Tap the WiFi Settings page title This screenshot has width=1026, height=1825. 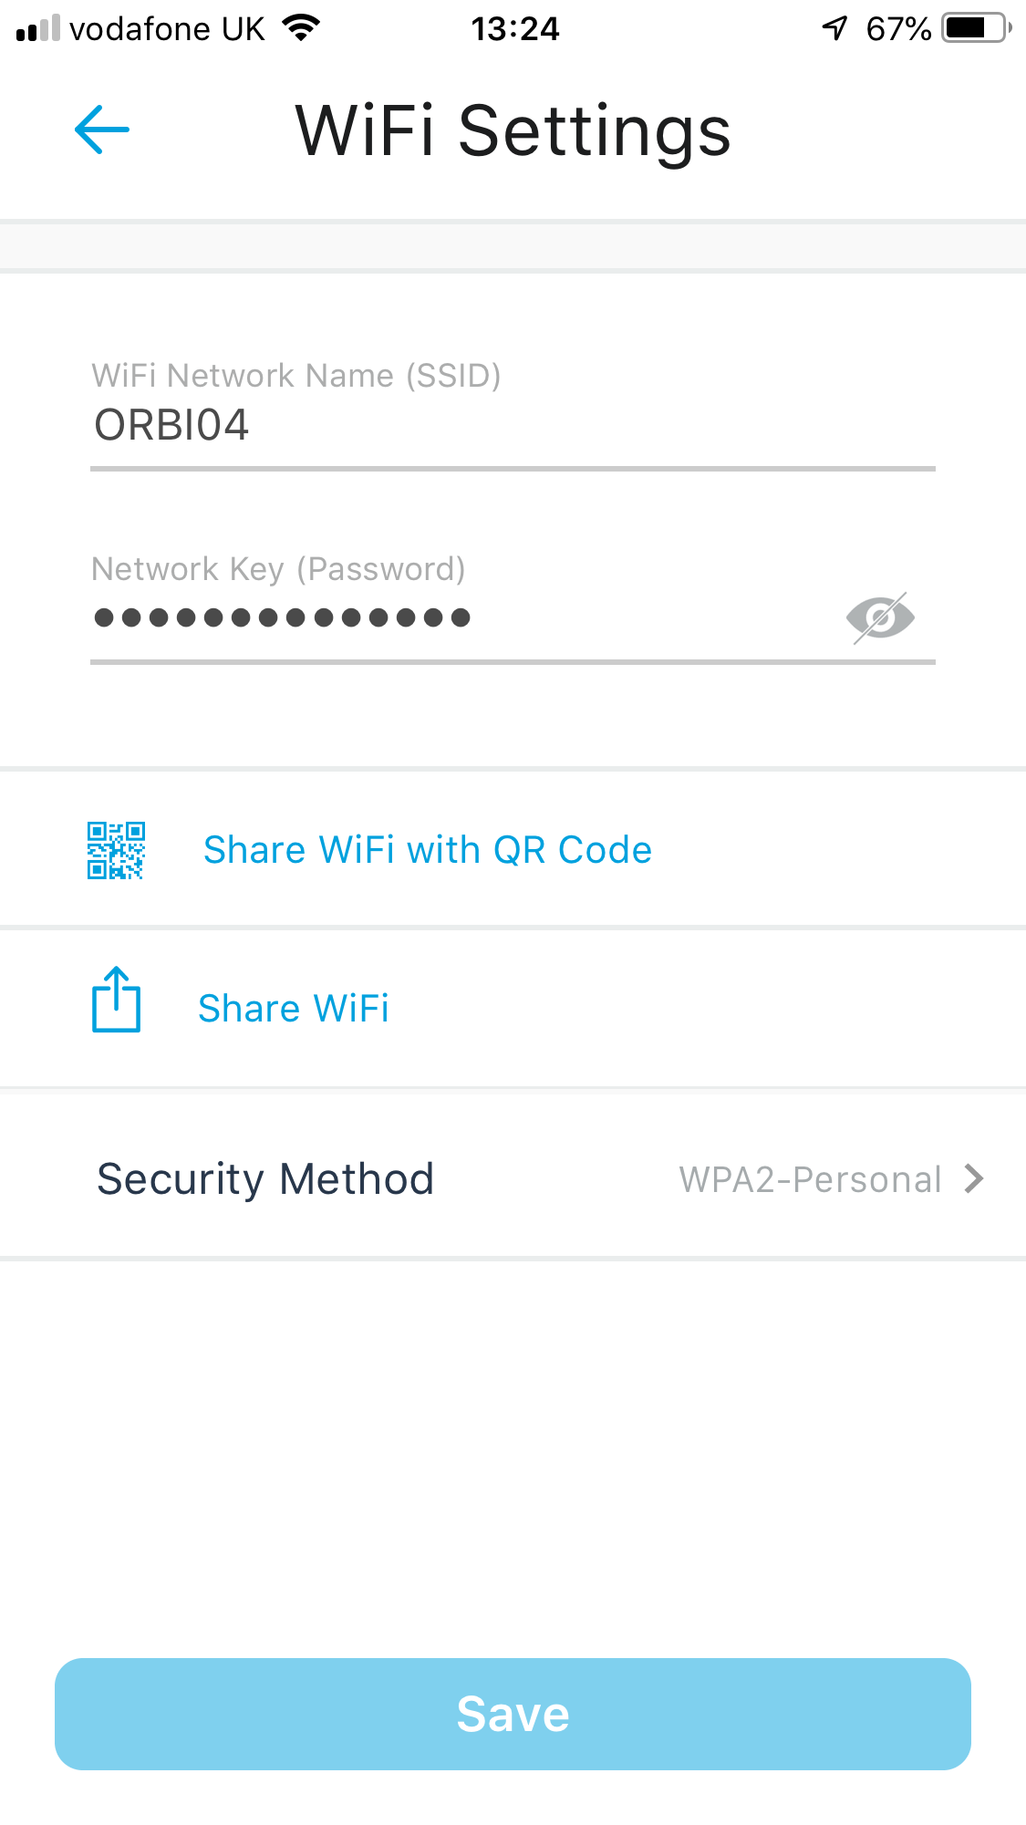(513, 130)
